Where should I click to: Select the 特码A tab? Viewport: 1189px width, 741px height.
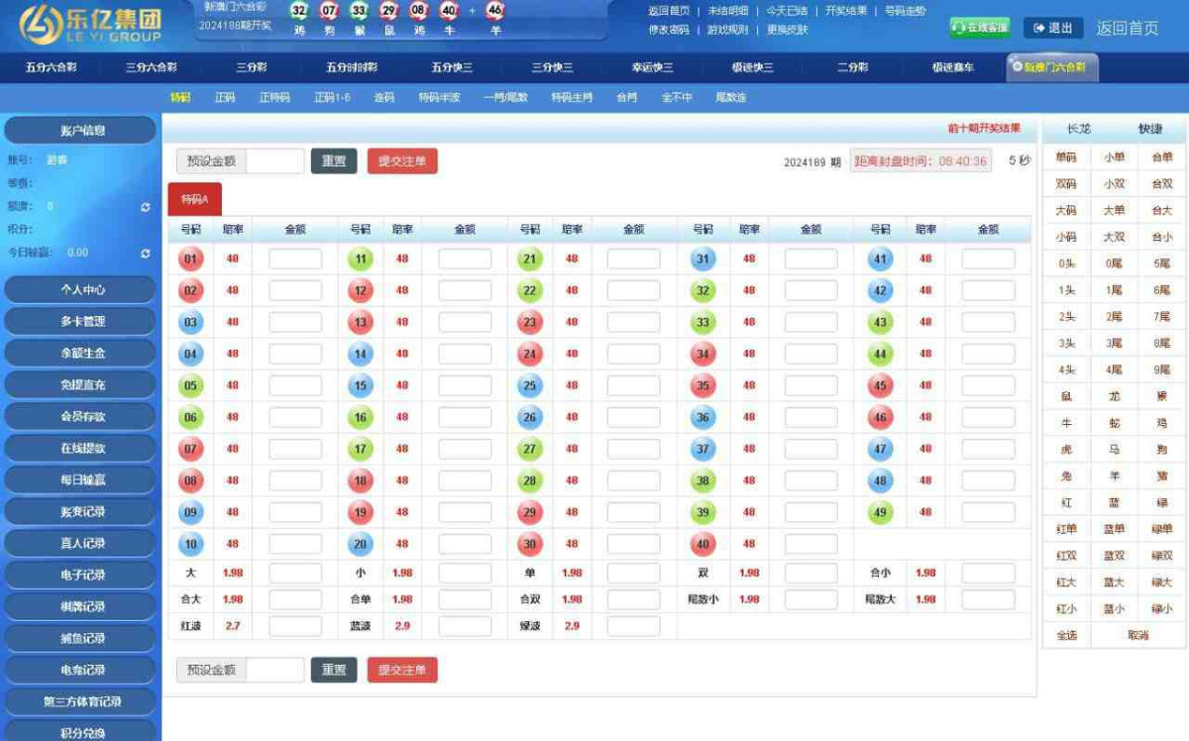click(x=194, y=199)
